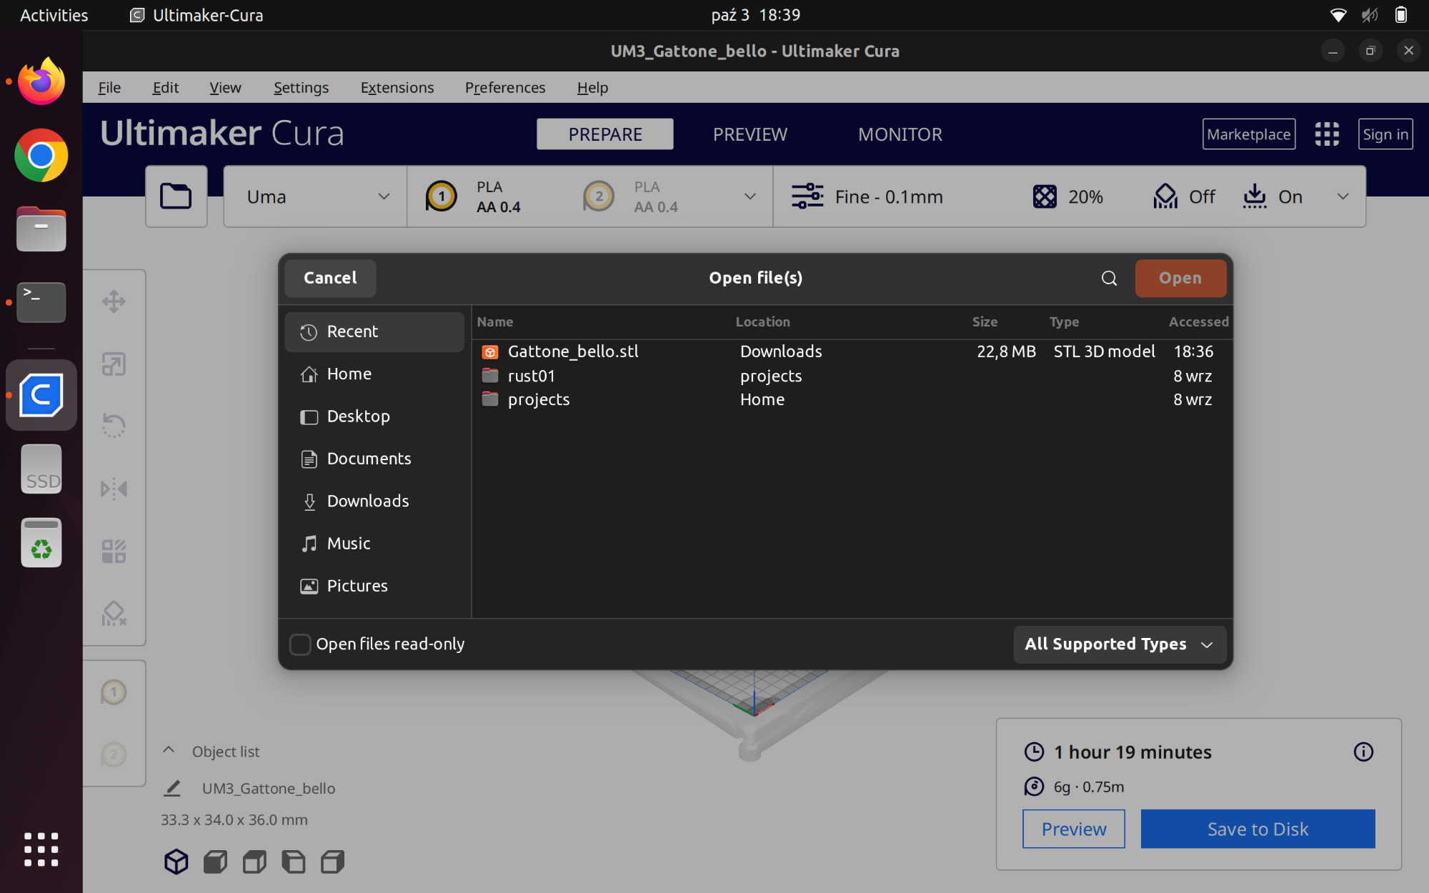Viewport: 1429px width, 893px height.
Task: Select Documents in dialog sidebar
Action: click(x=374, y=459)
